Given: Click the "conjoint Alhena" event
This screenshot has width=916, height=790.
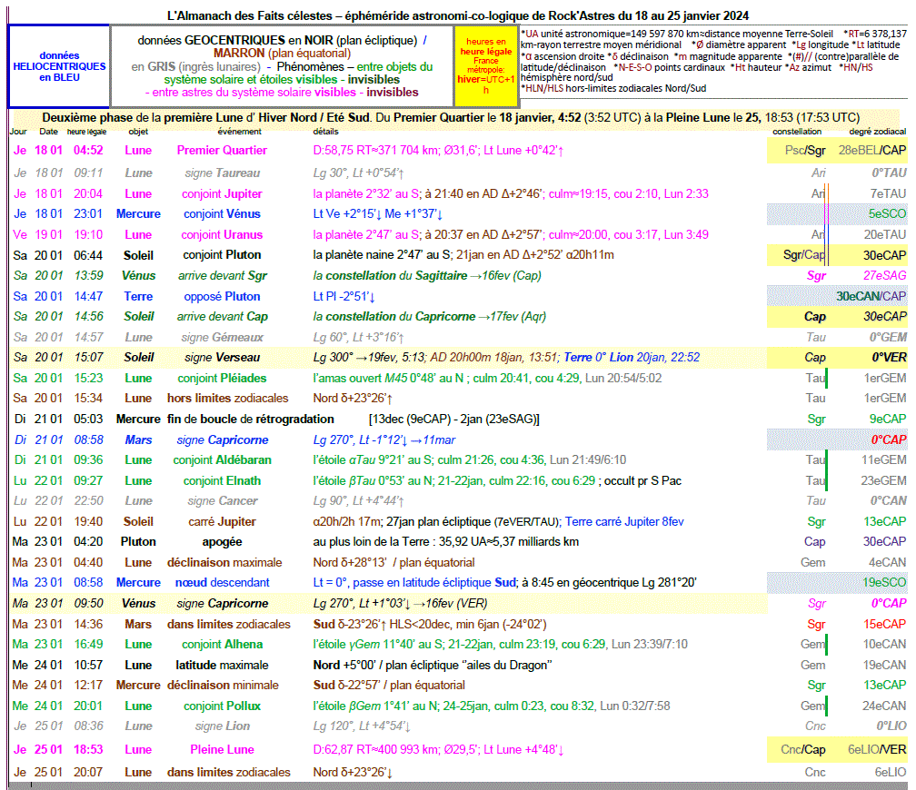Looking at the screenshot, I should tap(222, 645).
